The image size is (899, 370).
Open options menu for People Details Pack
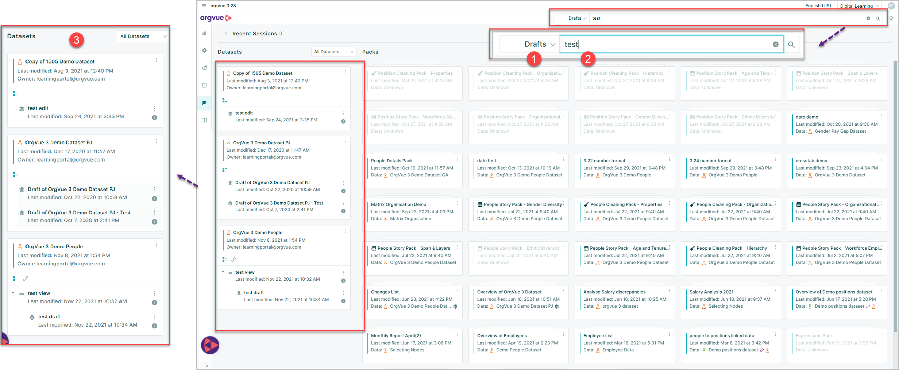point(457,160)
